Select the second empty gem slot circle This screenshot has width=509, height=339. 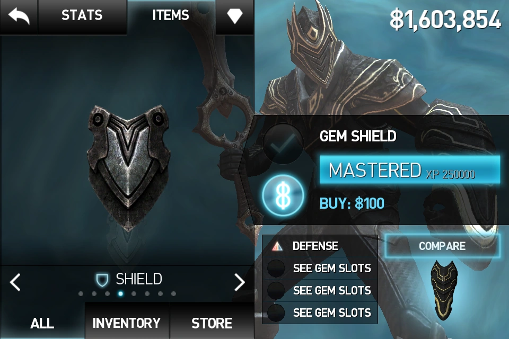point(276,290)
